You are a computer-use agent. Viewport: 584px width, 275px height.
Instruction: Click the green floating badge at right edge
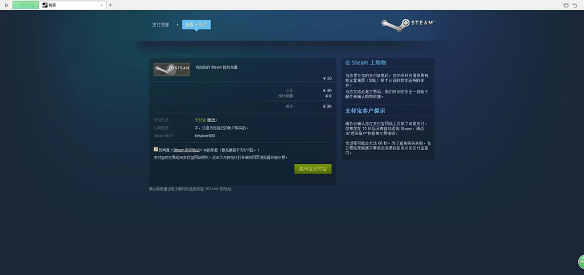coord(581,262)
